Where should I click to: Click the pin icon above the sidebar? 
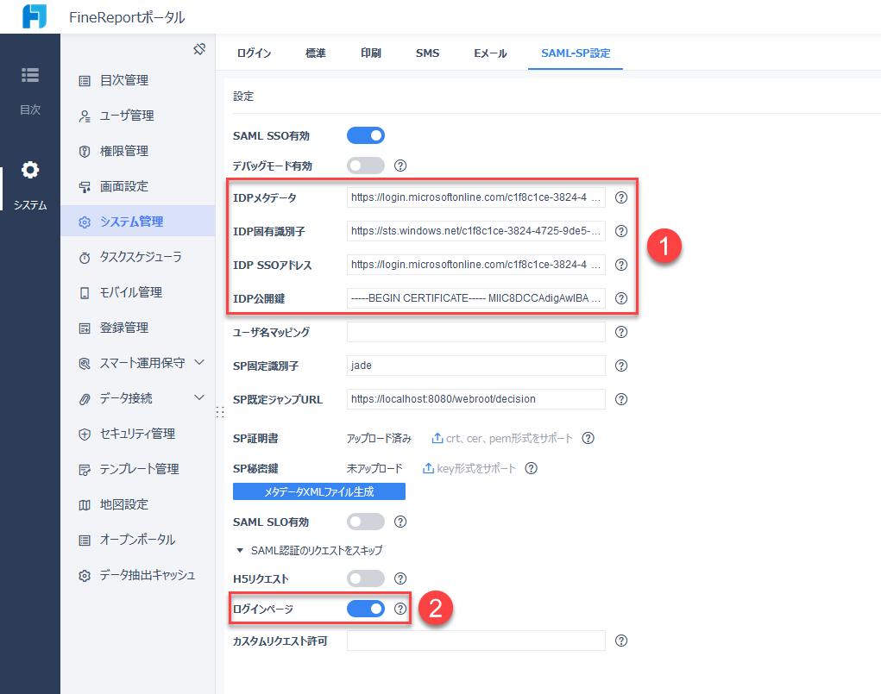[199, 50]
